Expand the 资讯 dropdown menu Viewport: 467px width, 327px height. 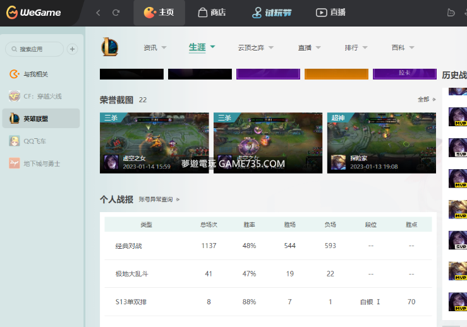pos(155,47)
